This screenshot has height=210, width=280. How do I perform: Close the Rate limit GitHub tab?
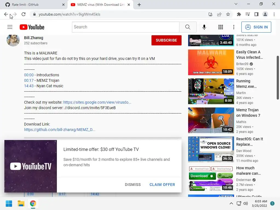[63, 5]
